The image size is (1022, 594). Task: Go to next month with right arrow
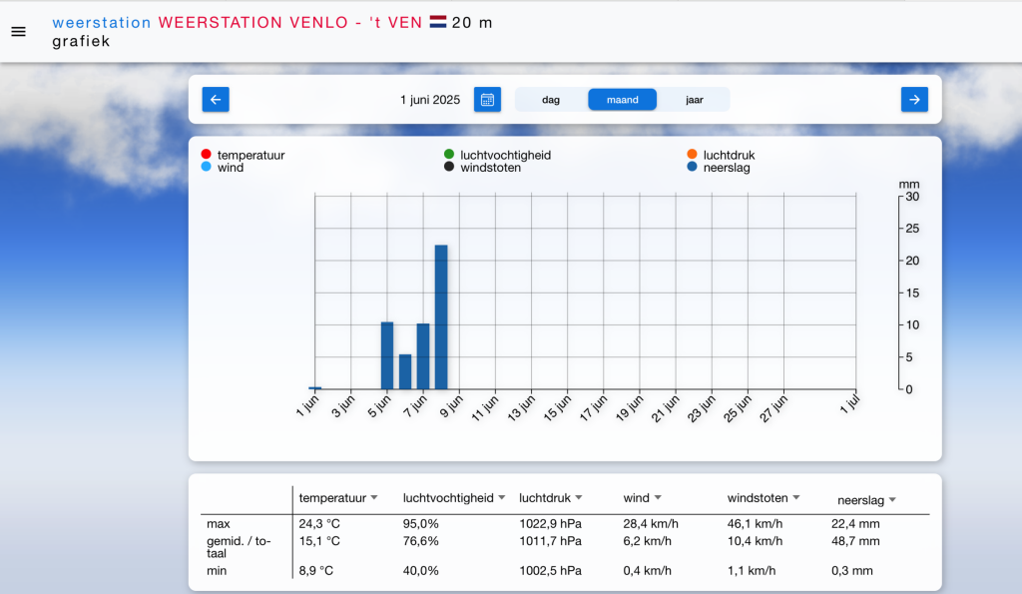tap(914, 99)
